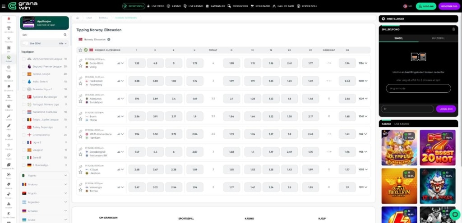Select the Basketball sidebar icon
Viewport: 462px width, 223px height.
click(x=9, y=78)
